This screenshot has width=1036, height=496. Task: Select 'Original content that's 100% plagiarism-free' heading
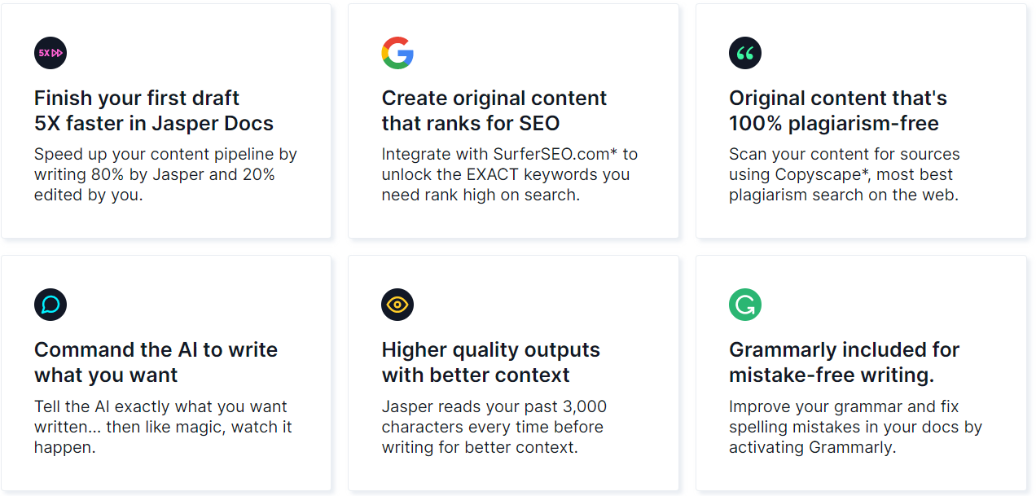point(838,111)
